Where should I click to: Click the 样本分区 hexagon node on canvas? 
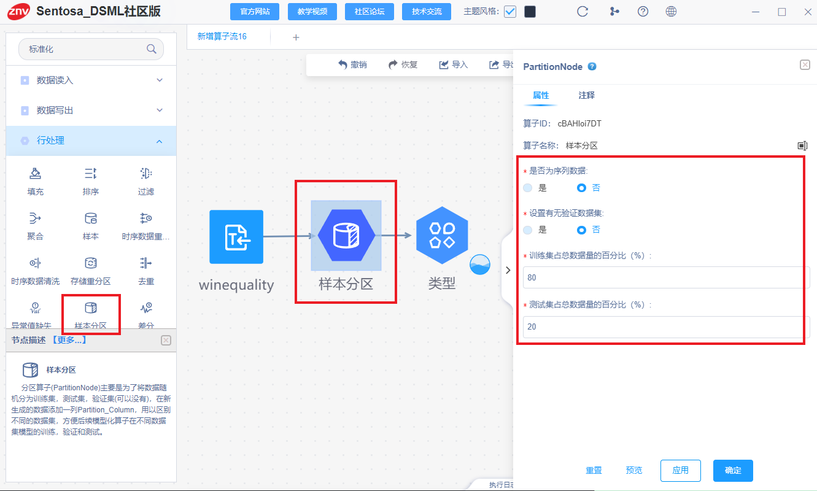[x=346, y=236]
